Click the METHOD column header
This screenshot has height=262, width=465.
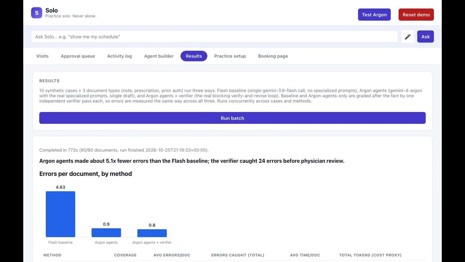click(52, 255)
